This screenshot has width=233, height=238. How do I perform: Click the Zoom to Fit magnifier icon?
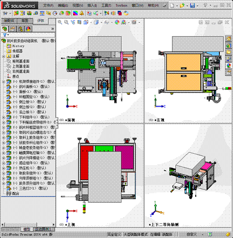[60, 22]
